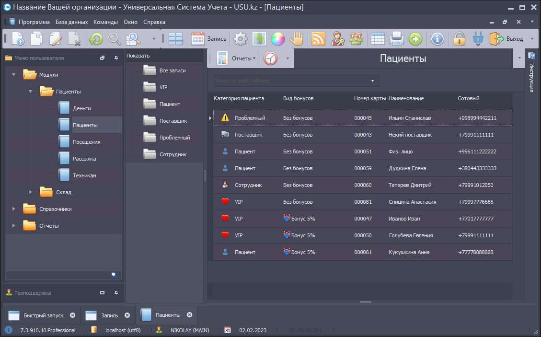Click the padlock icon in the toolbar
The image size is (541, 337).
pos(460,39)
